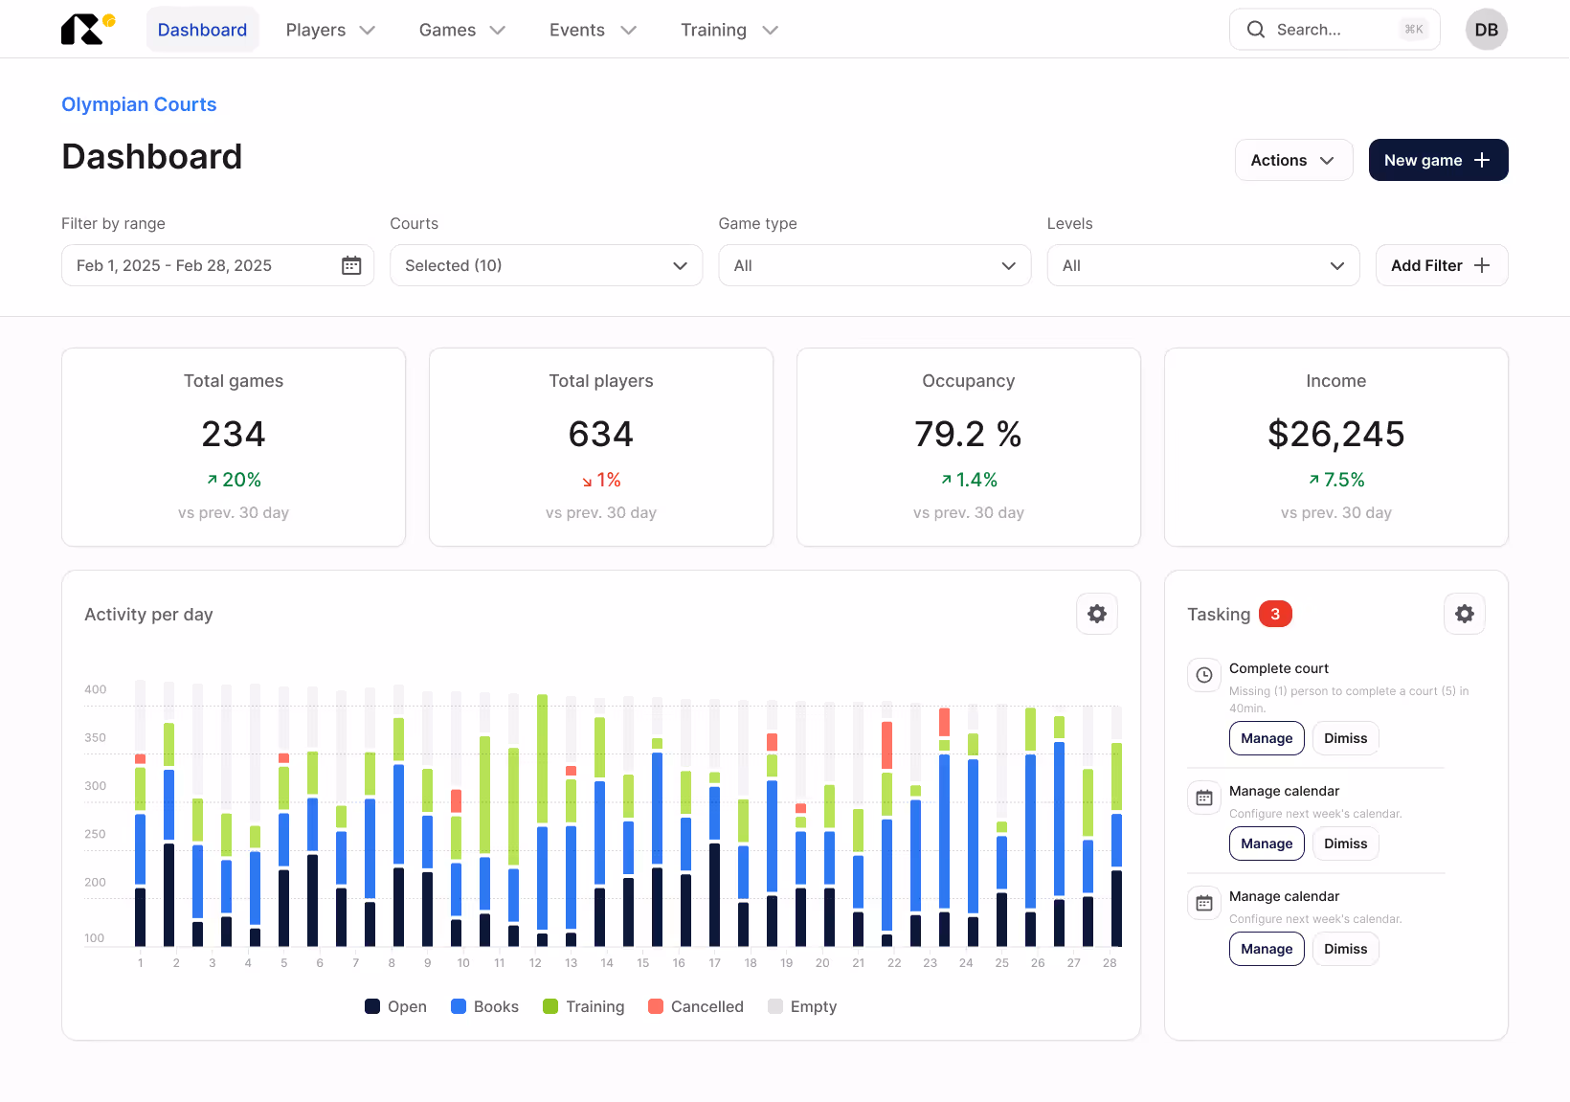1570x1102 pixels.
Task: Expand the Courts Selected (10) dropdown
Action: point(546,265)
